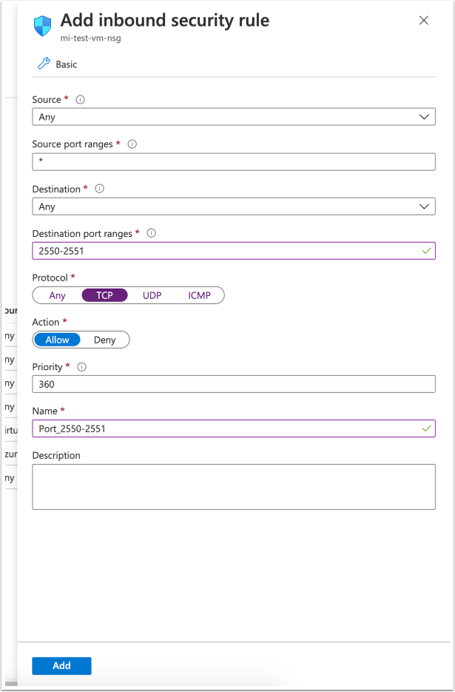455x692 pixels.
Task: Click the Source port ranges info icon
Action: pos(132,144)
